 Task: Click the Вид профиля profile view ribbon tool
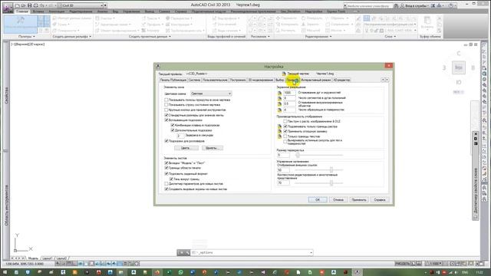pos(226,18)
